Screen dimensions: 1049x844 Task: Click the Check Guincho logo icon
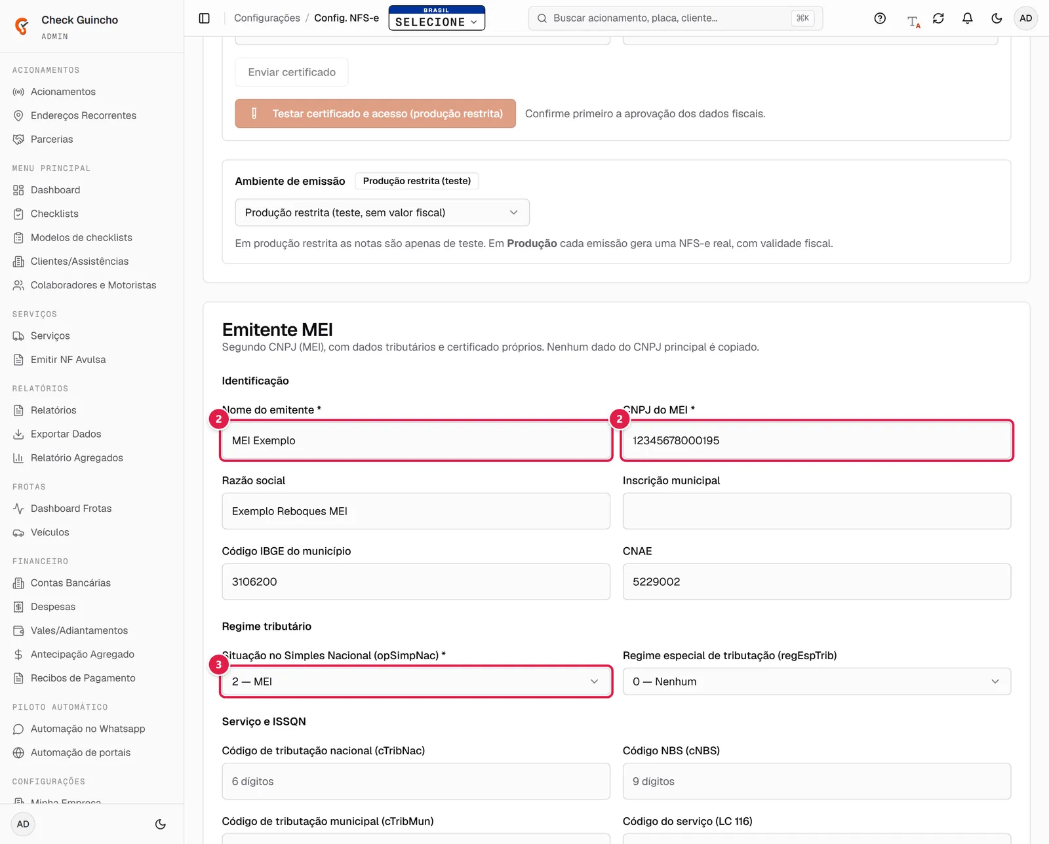22,26
